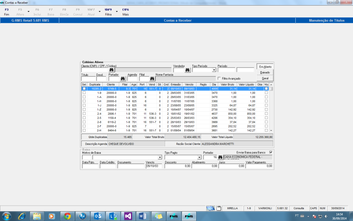This screenshot has height=221, width=353.
Task: Enable the Filtro Avançado checkbox
Action: (219, 78)
